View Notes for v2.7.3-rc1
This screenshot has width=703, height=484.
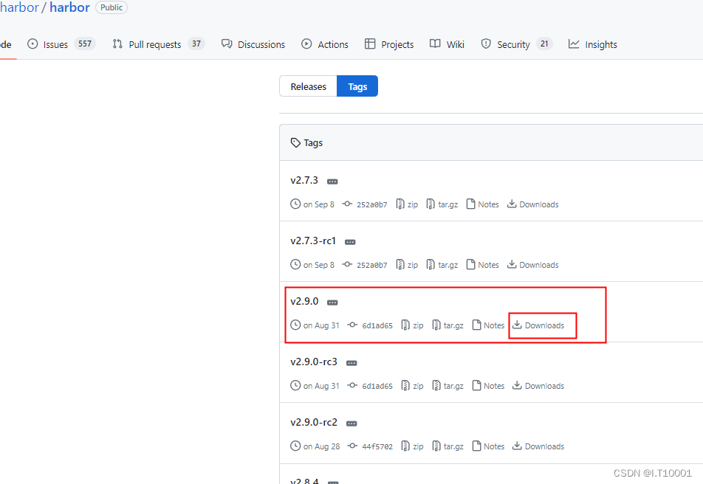tap(482, 265)
